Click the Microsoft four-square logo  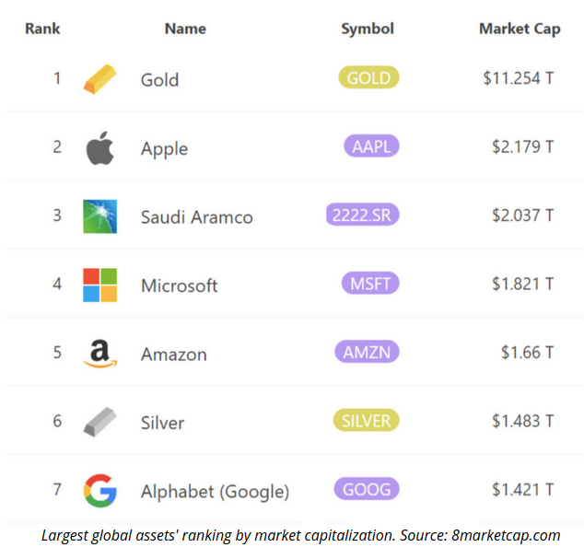point(99,285)
